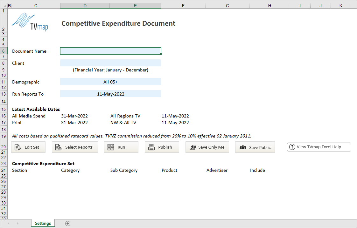Screen dimensions: 357x228
Task: Click the 'Print' row label
Action: click(x=17, y=123)
